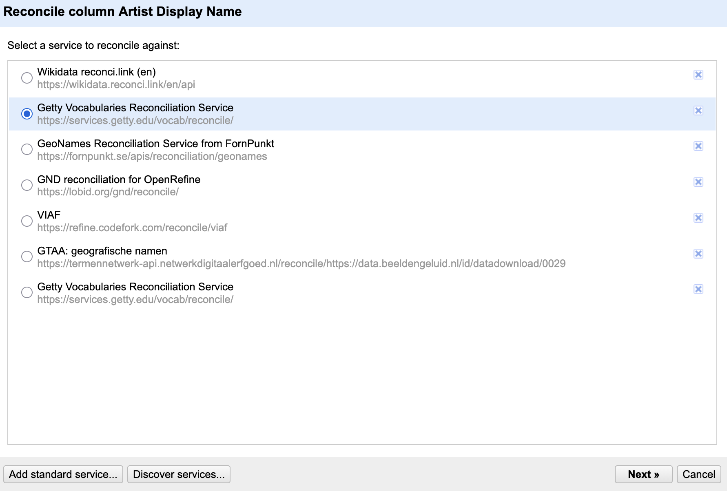
Task: Click the termennetwerk-api GTAA URL text
Action: coord(301,263)
